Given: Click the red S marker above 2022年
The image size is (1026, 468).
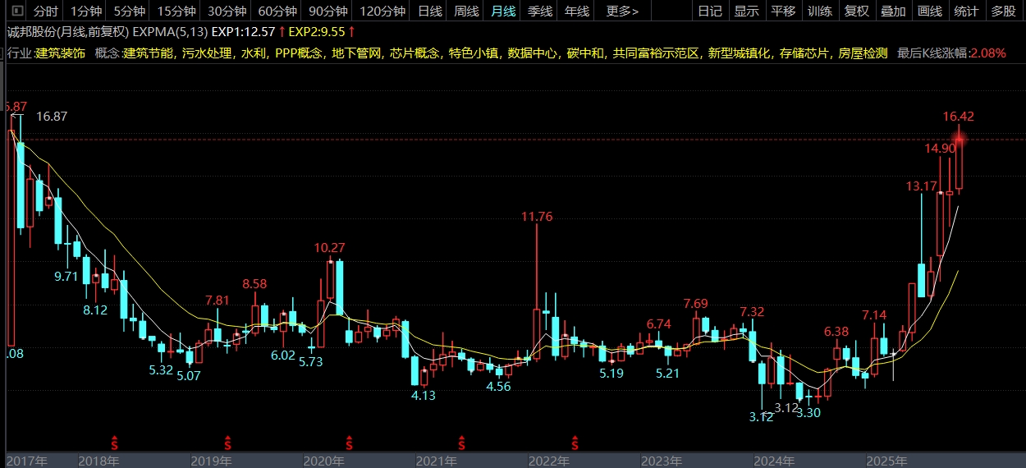Looking at the screenshot, I should click(x=575, y=442).
